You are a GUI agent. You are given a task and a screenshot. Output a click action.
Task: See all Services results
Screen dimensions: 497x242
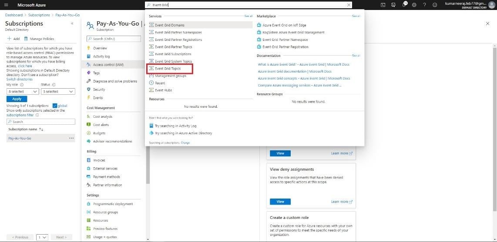[x=248, y=16]
